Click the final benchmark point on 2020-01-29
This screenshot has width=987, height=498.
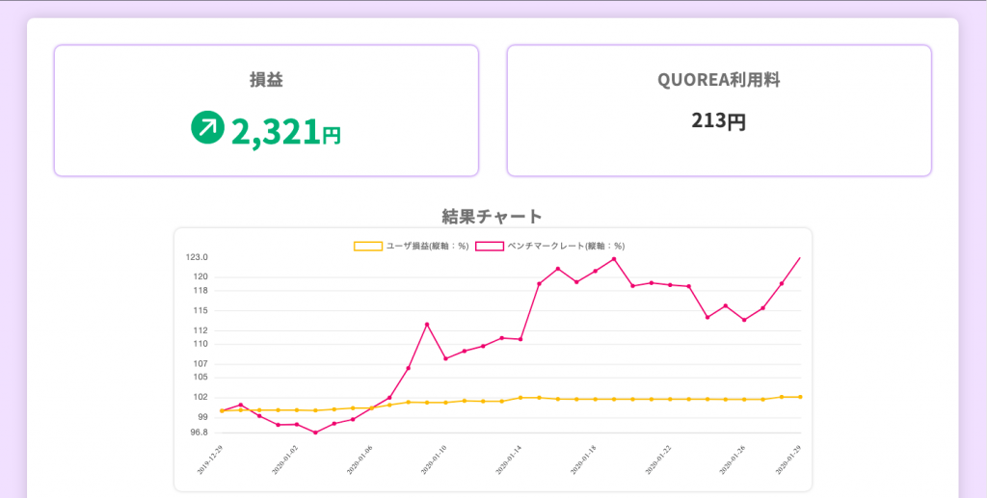click(x=800, y=258)
